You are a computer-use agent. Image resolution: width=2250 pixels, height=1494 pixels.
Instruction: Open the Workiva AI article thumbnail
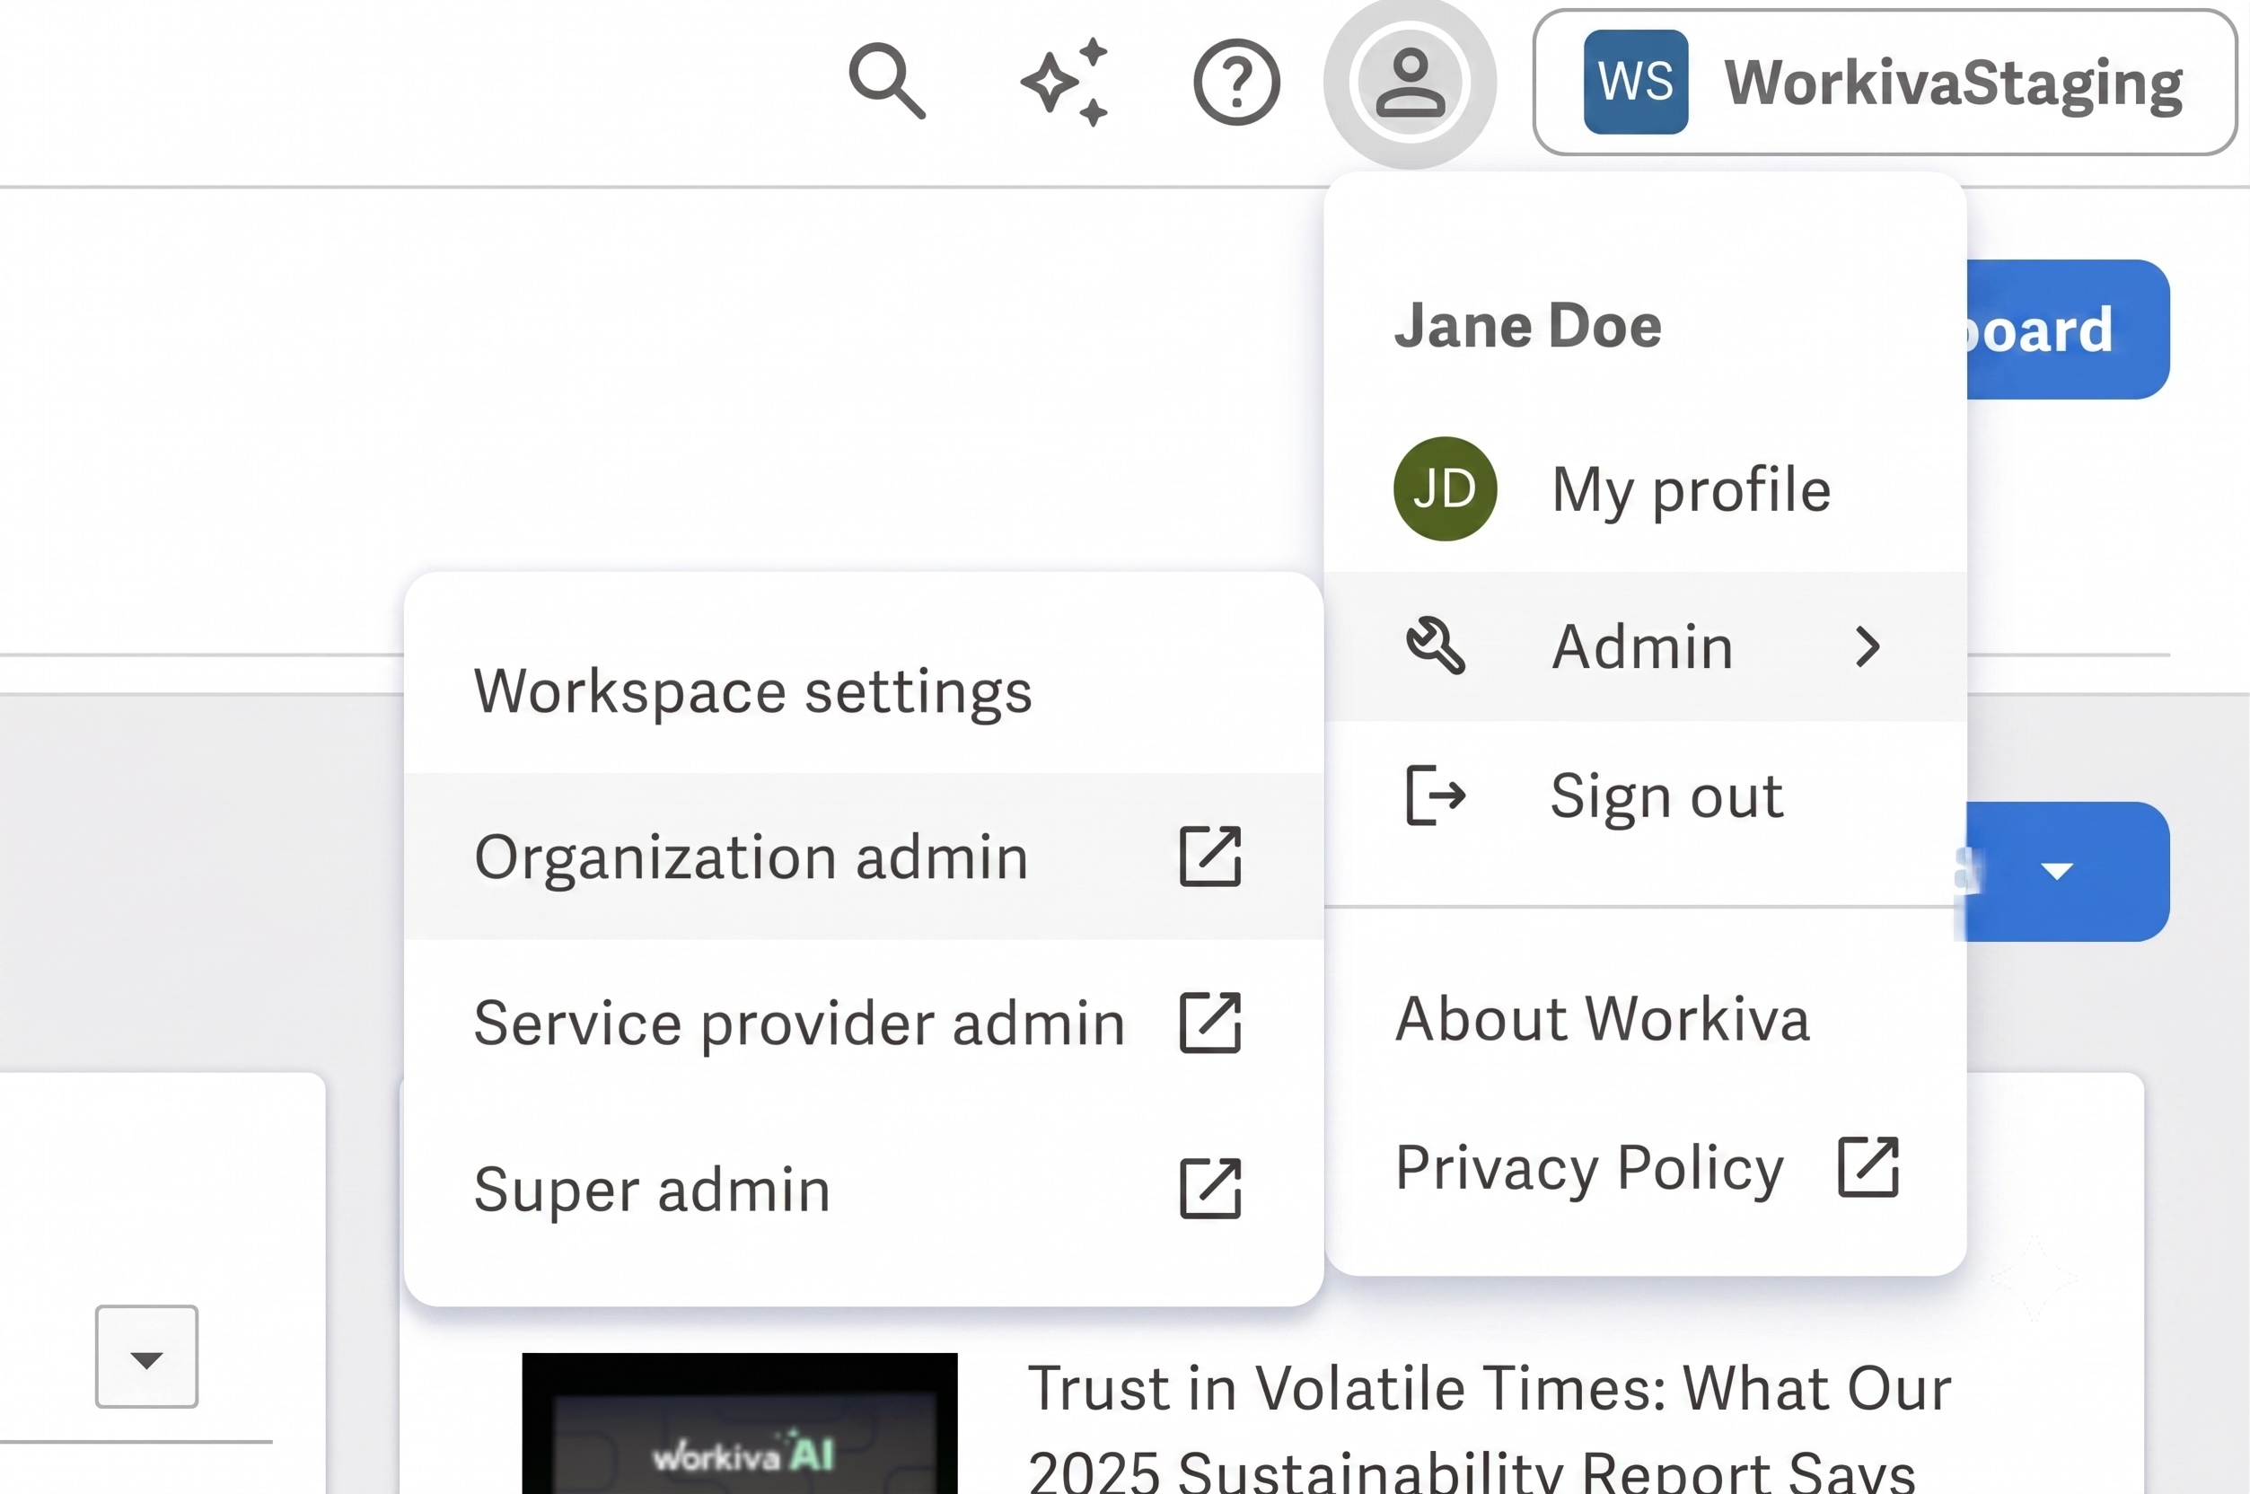point(740,1423)
